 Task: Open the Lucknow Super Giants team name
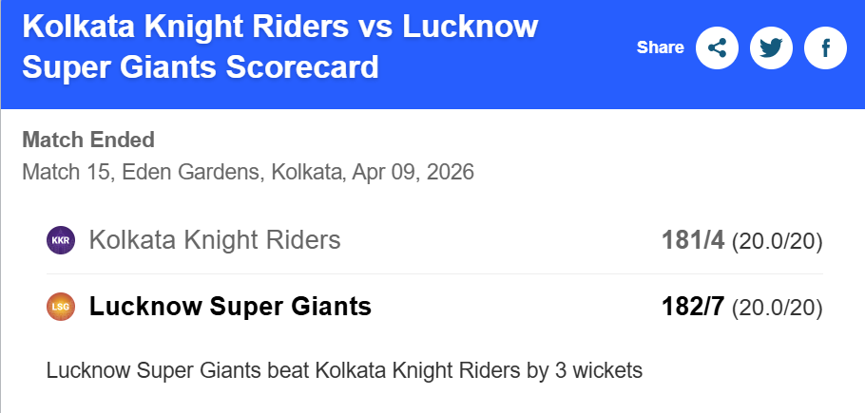point(230,307)
